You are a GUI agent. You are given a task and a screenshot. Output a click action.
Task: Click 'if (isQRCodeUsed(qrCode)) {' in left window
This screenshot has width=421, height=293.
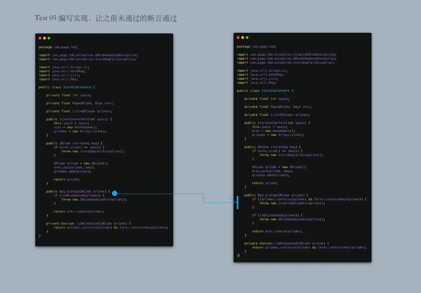[79, 196]
